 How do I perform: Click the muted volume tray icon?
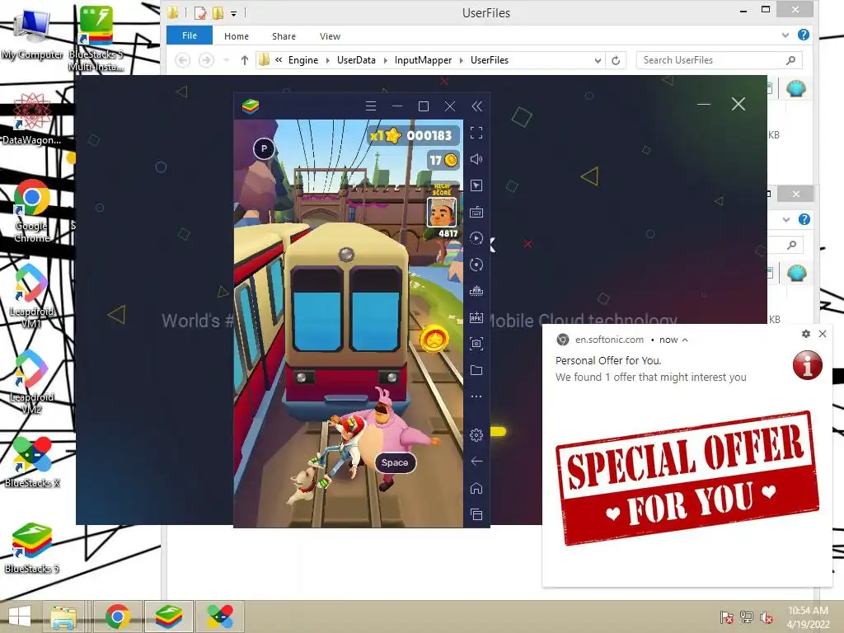coord(767,617)
